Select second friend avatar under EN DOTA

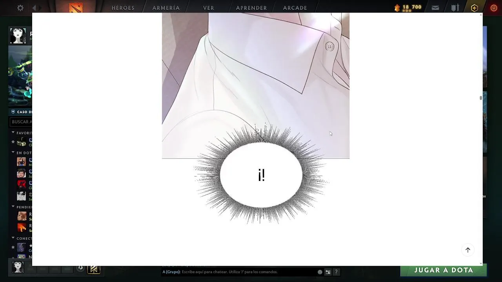tap(21, 173)
